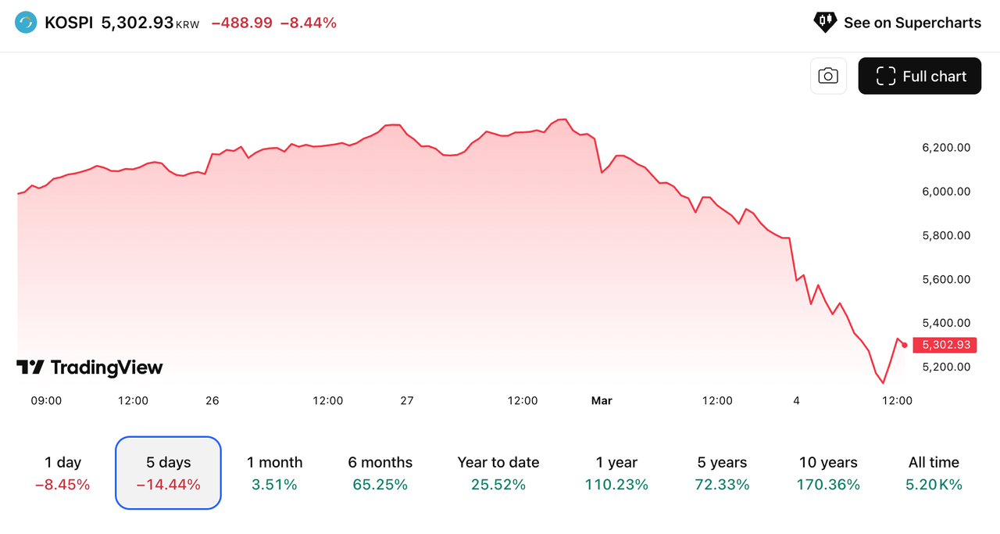The image size is (1000, 534).
Task: Switch to the 1 month view
Action: (x=275, y=472)
